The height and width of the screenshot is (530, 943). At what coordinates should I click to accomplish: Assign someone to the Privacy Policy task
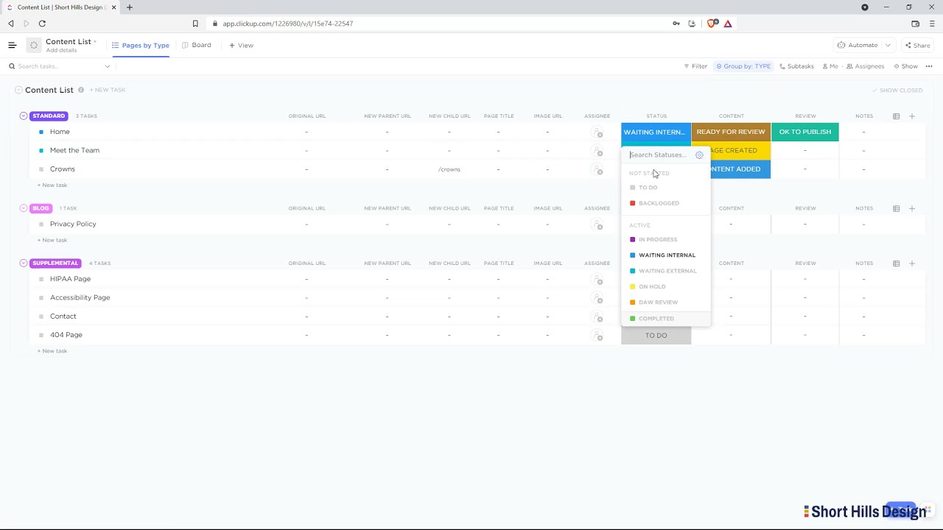tap(597, 225)
